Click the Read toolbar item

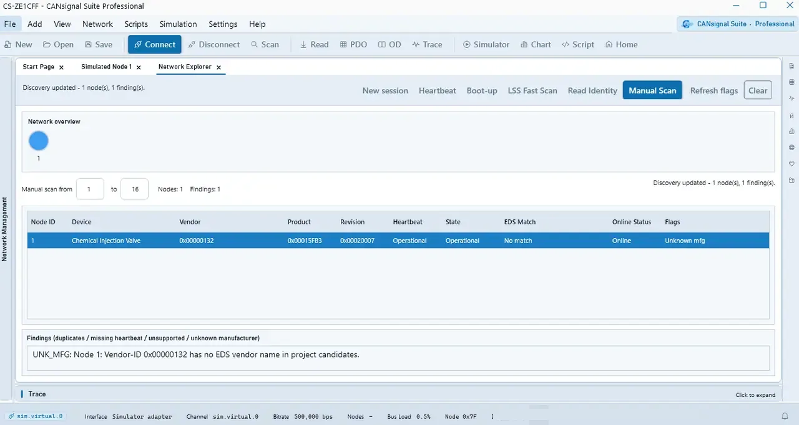(314, 44)
